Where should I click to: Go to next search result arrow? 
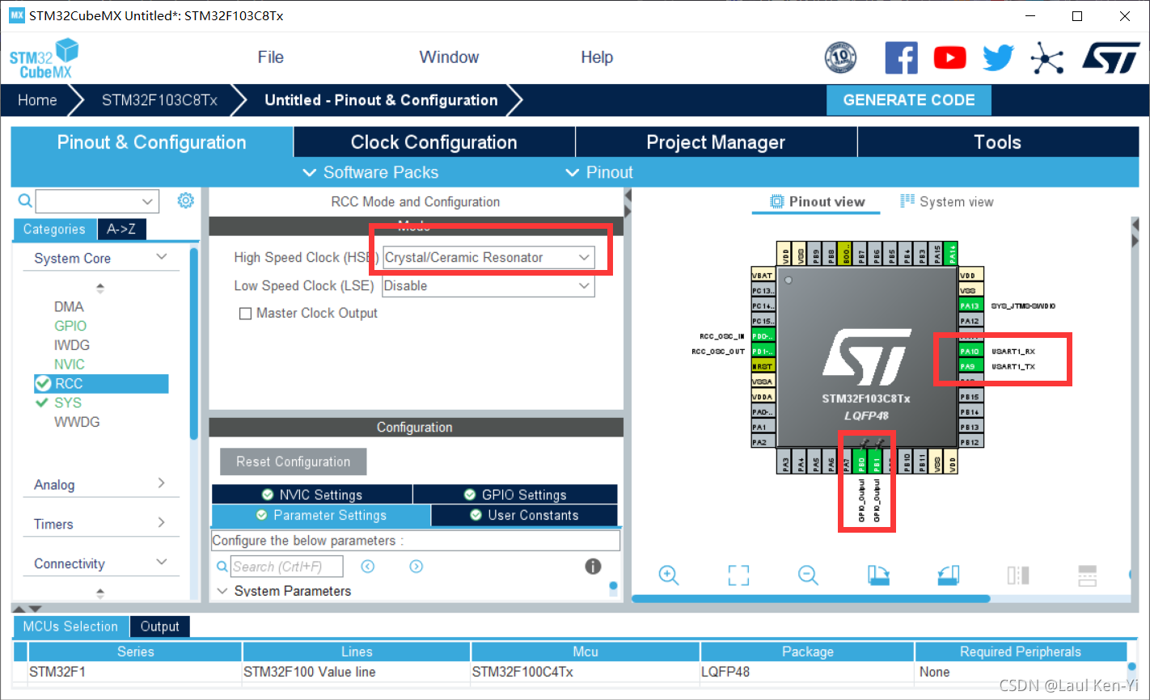pyautogui.click(x=416, y=567)
